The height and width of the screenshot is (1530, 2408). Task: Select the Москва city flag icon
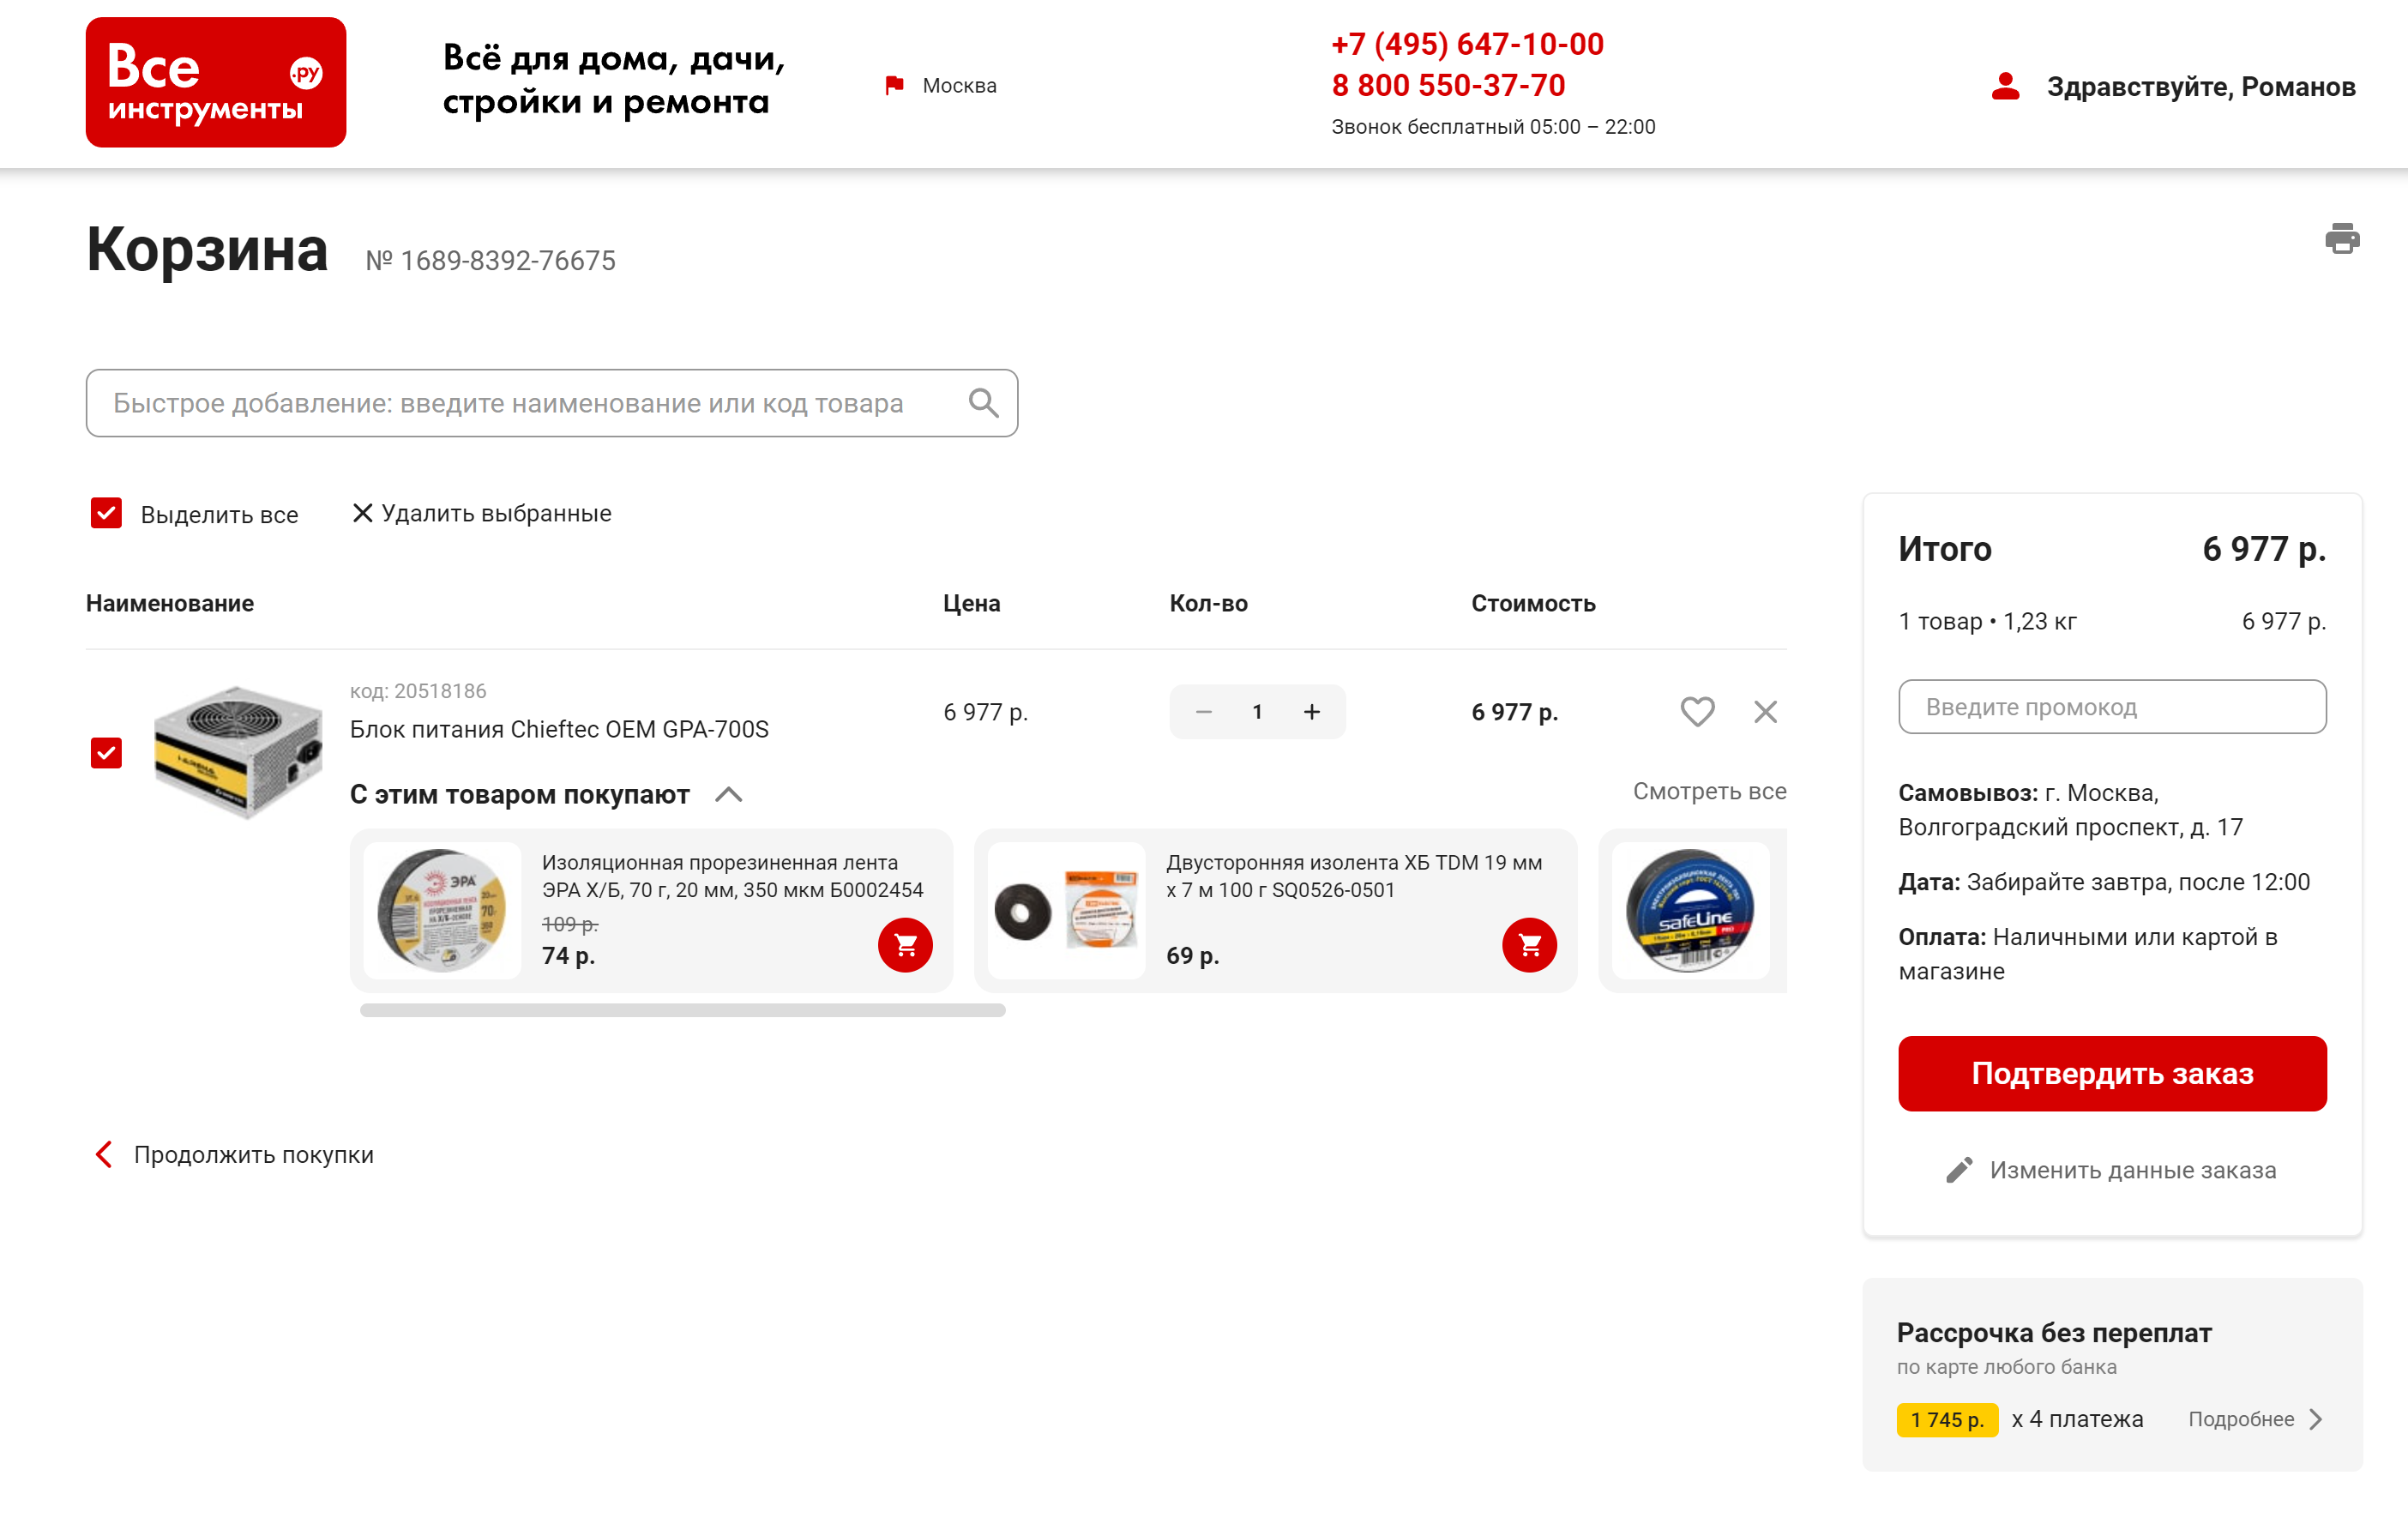(894, 86)
